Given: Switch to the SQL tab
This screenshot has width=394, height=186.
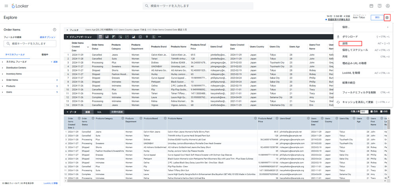Looking at the screenshot, I should tap(99, 112).
